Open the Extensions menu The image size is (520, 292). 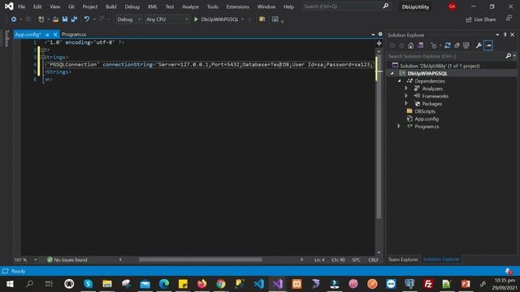click(237, 6)
